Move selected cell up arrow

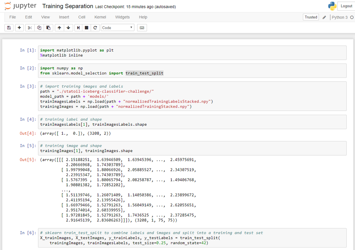coord(59,28)
